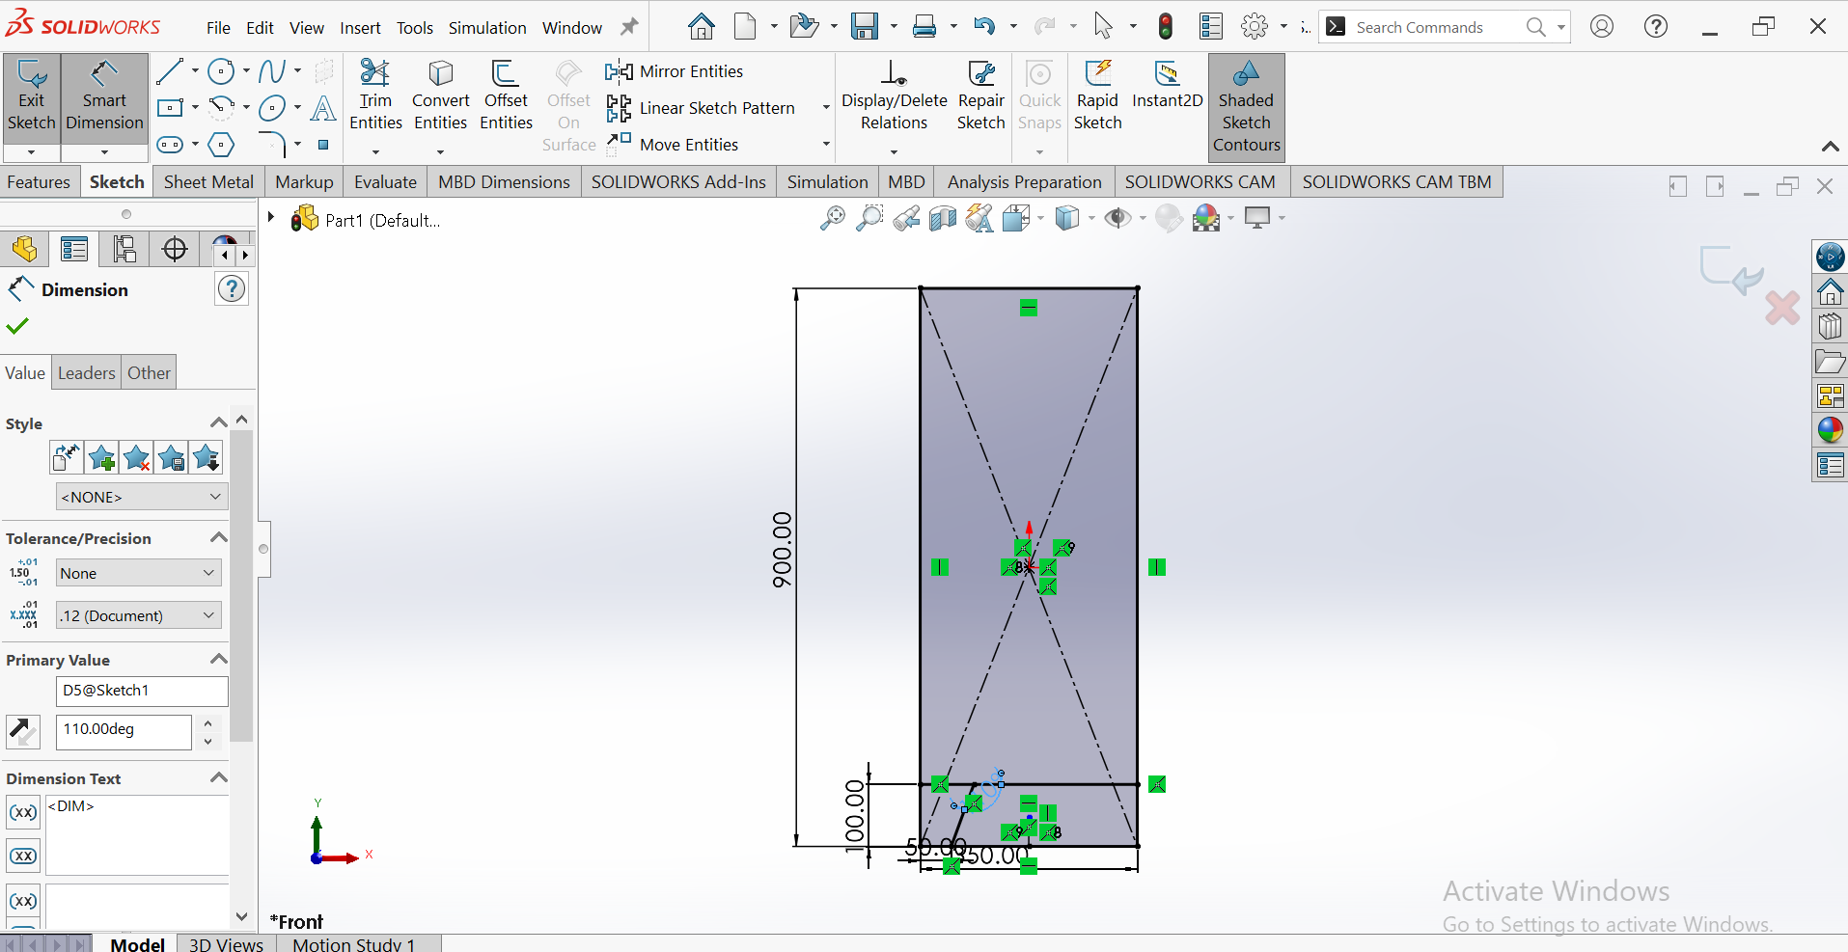Click Move Entities tool
Image resolution: width=1848 pixels, height=952 pixels.
tap(673, 145)
